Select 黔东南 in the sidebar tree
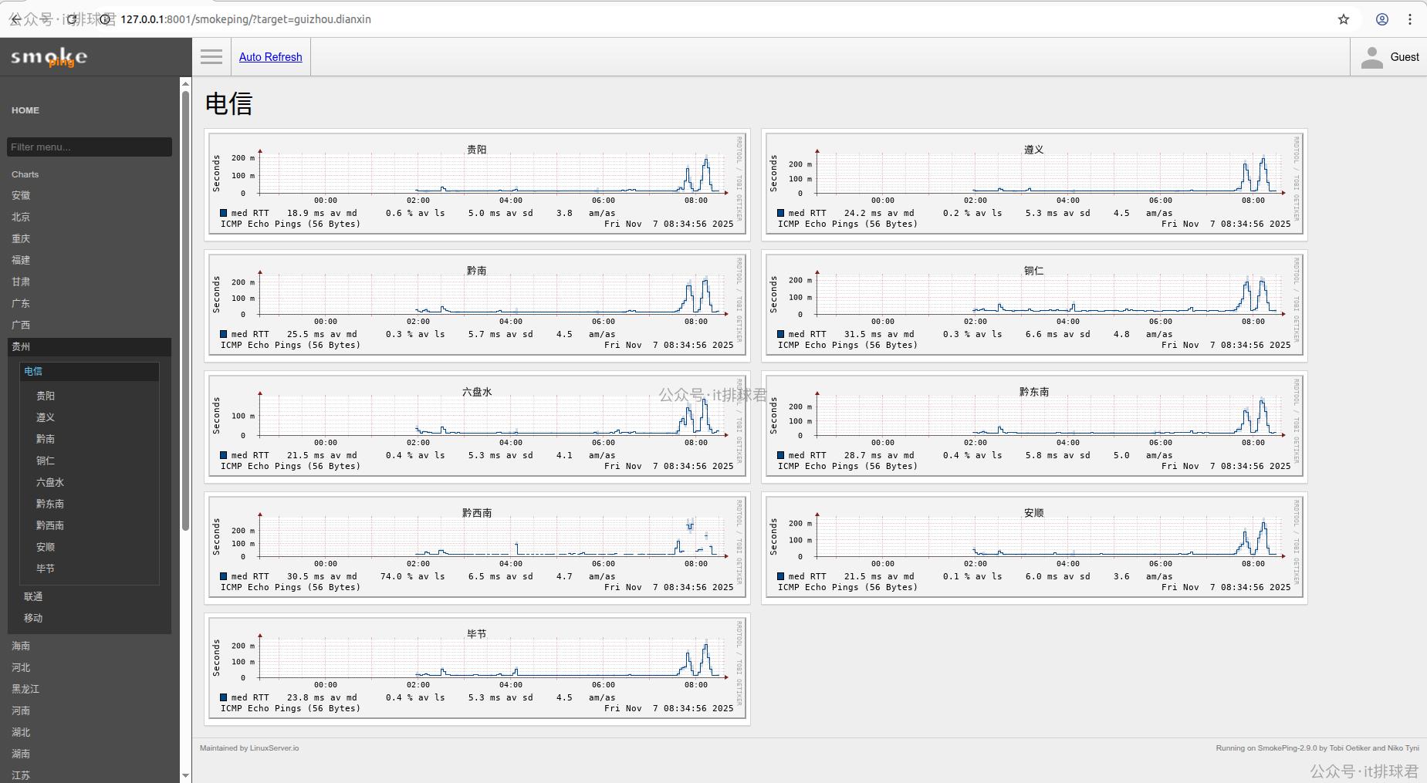This screenshot has height=783, width=1427. (x=50, y=503)
